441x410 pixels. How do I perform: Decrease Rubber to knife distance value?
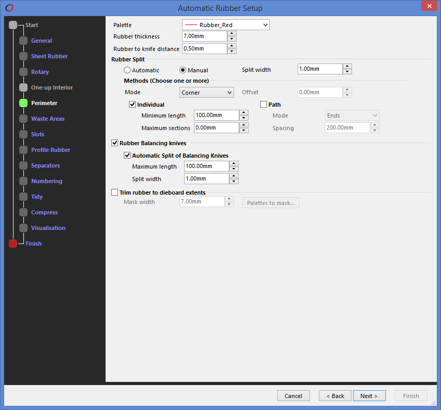point(232,51)
